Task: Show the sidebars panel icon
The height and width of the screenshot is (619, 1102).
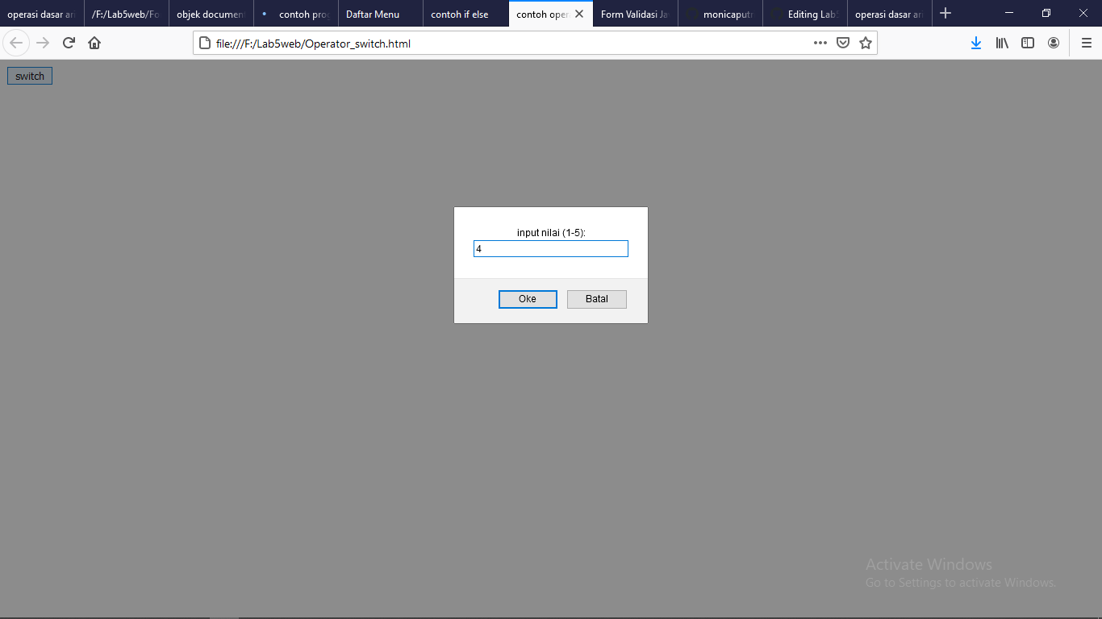Action: pos(1028,43)
